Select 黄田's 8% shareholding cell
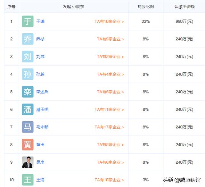205x187 pixels. 146,144
